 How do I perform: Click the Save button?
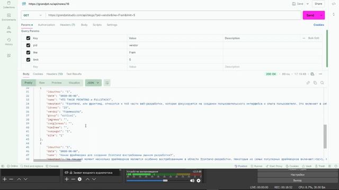pyautogui.click(x=298, y=4)
